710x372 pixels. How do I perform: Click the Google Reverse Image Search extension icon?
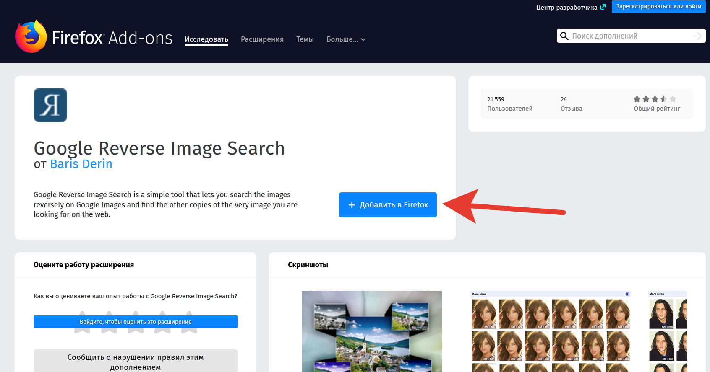(50, 105)
